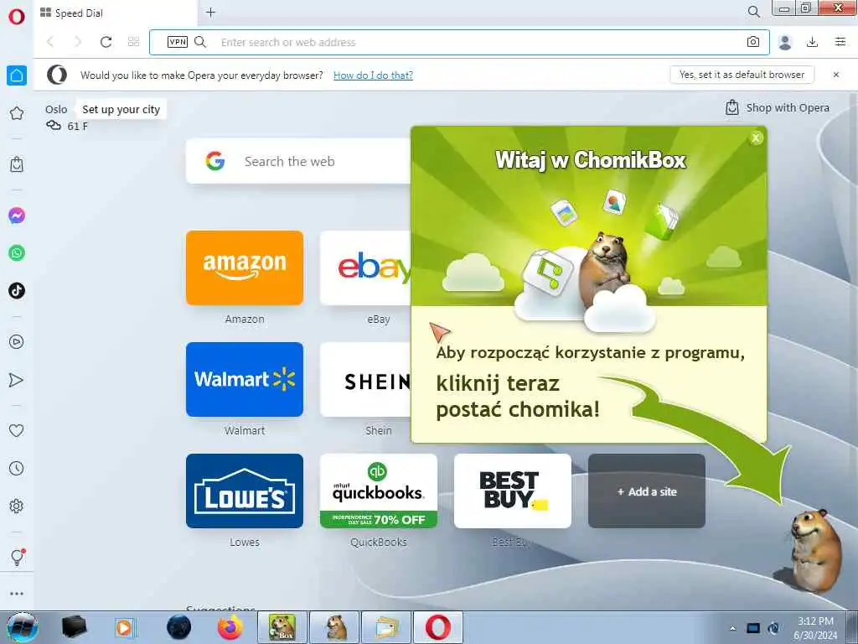The width and height of the screenshot is (858, 644).
Task: Open History clock icon in sidebar
Action: coord(17,468)
